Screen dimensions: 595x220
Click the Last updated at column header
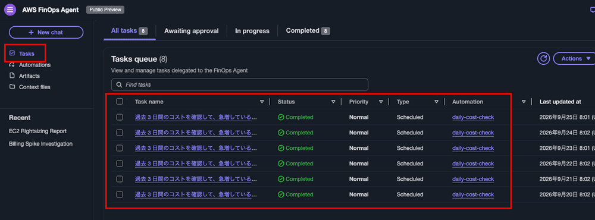[560, 102]
